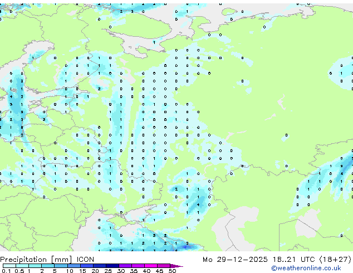Click the 25–30 mm navy legend swatch

112,266
